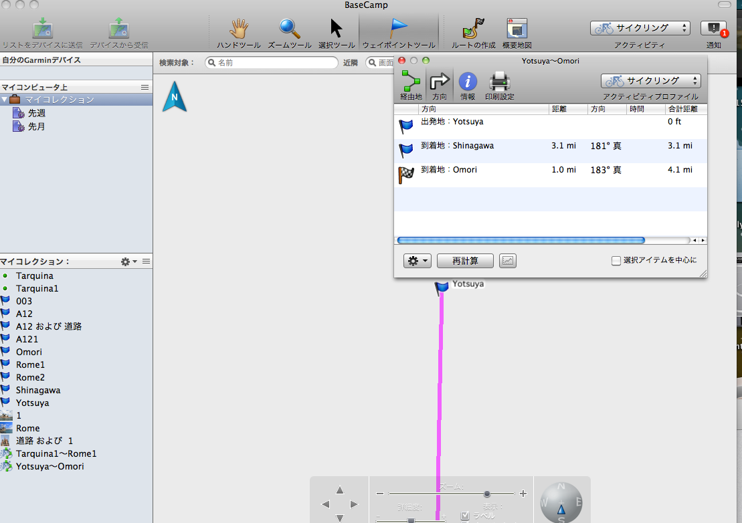Open via points tab in route window
This screenshot has height=523, width=742.
[411, 81]
